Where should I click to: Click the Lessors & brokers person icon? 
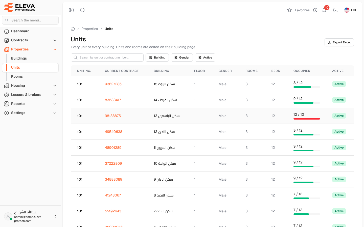(7, 95)
